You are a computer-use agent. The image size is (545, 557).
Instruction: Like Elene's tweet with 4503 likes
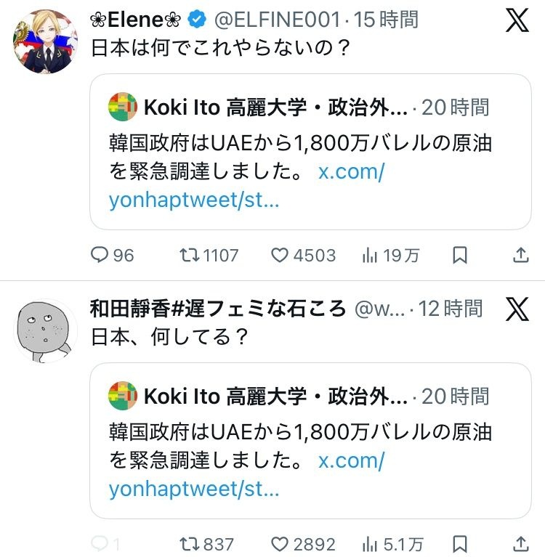click(280, 255)
